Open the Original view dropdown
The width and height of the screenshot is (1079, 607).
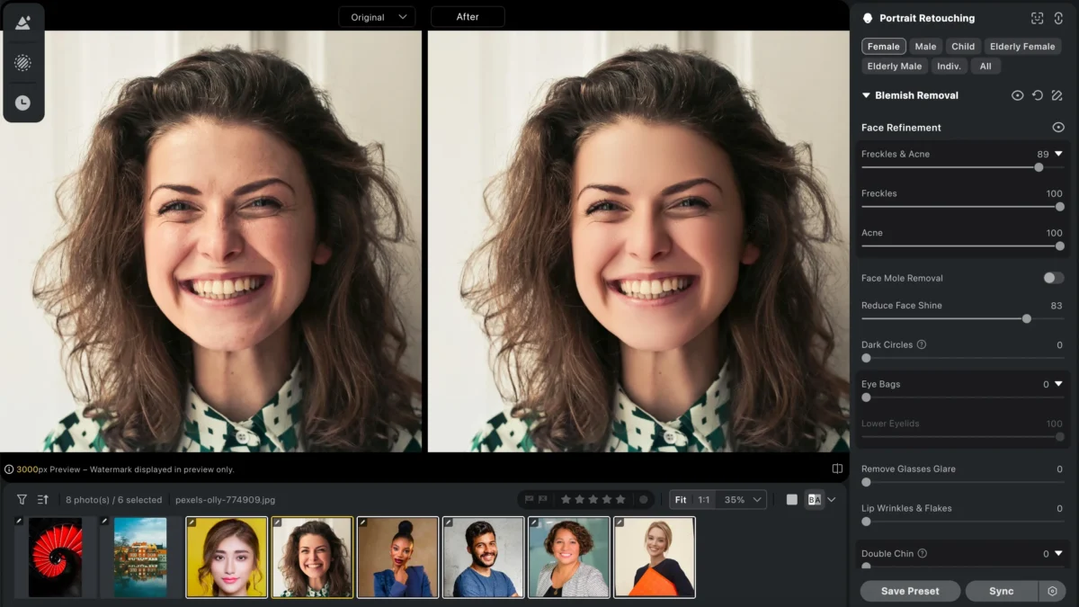tap(377, 17)
